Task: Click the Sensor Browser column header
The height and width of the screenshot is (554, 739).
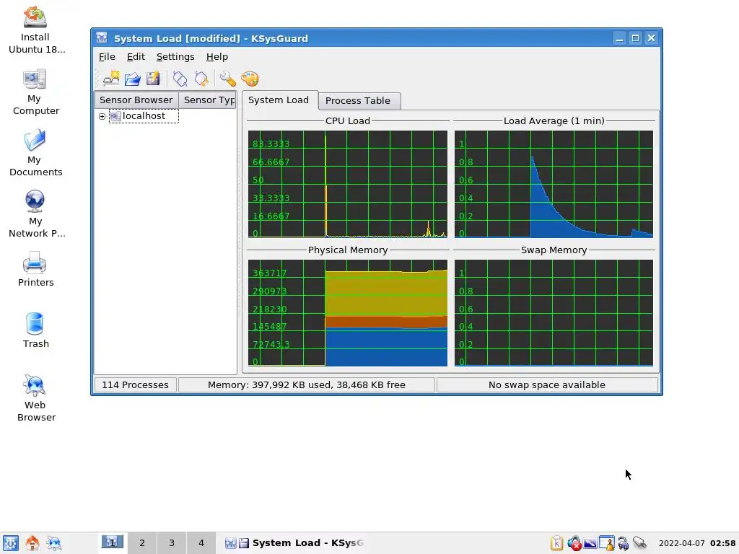Action: (136, 100)
